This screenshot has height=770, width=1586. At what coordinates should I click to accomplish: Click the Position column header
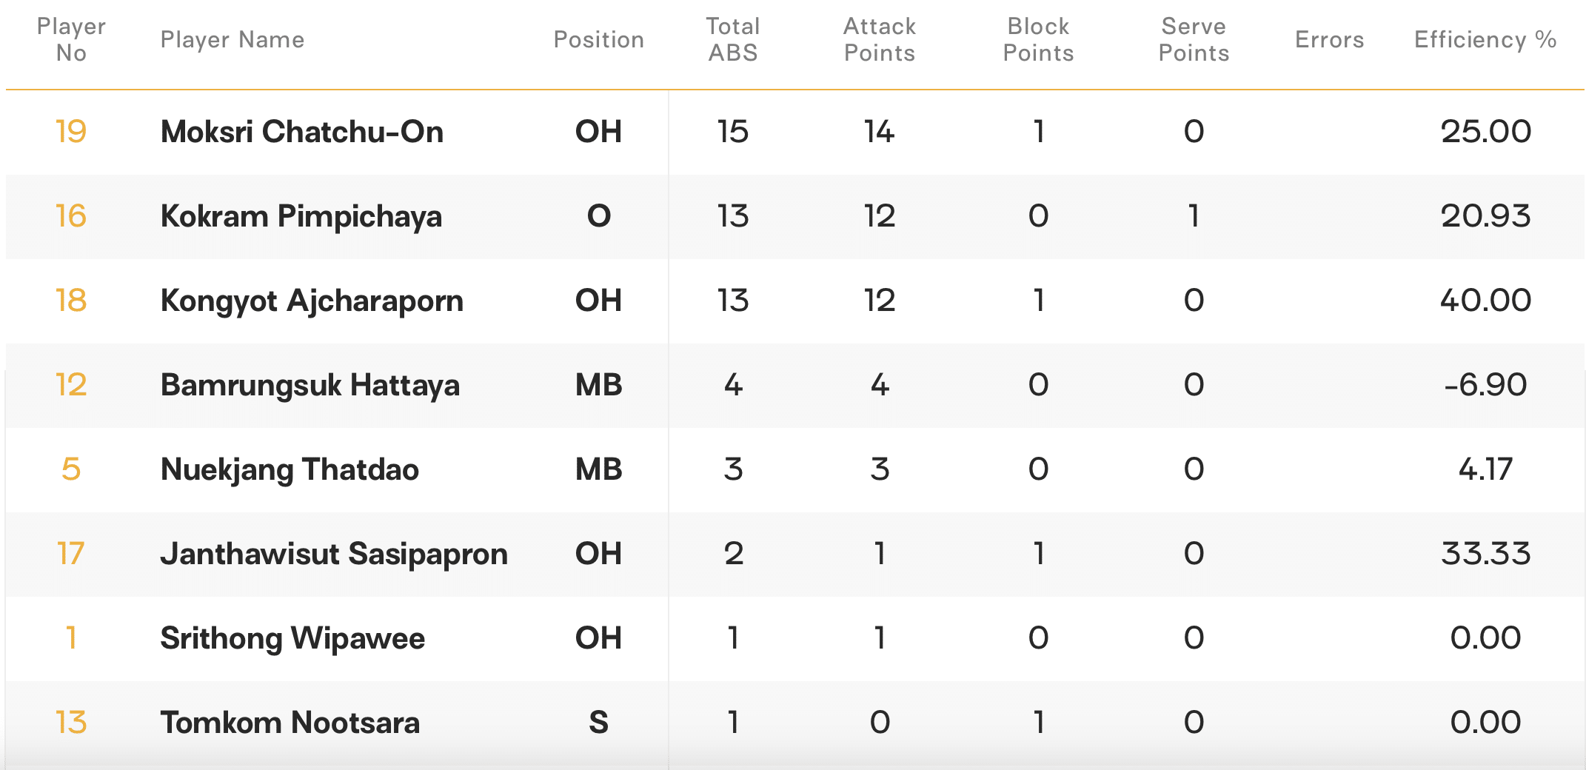598,40
